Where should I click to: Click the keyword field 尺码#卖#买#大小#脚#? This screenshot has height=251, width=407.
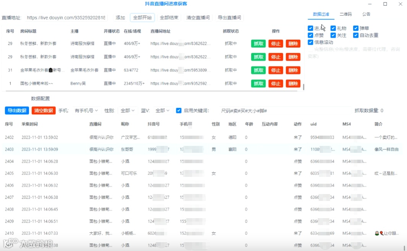coord(284,111)
